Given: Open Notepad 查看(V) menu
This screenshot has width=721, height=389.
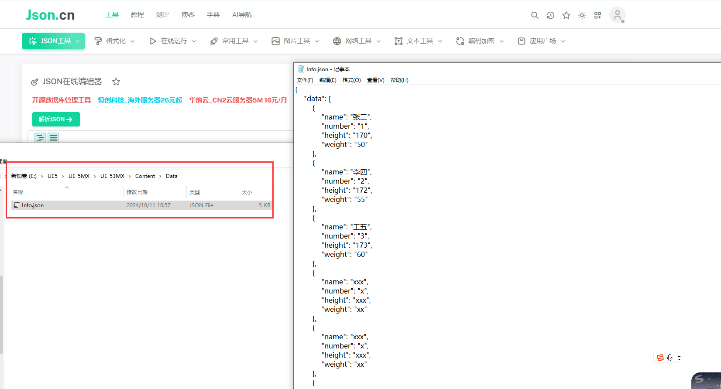Looking at the screenshot, I should (x=376, y=80).
